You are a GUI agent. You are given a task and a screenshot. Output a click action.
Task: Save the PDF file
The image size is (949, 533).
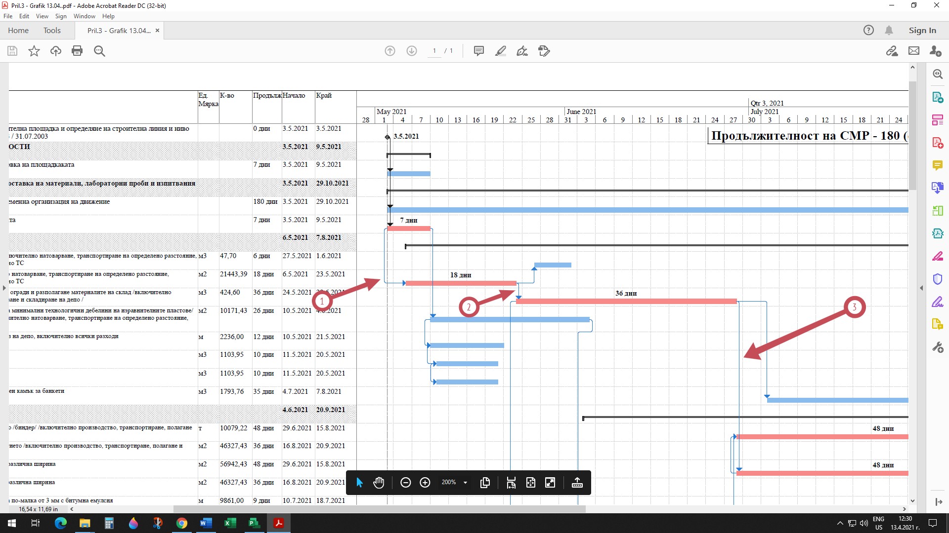[x=12, y=51]
